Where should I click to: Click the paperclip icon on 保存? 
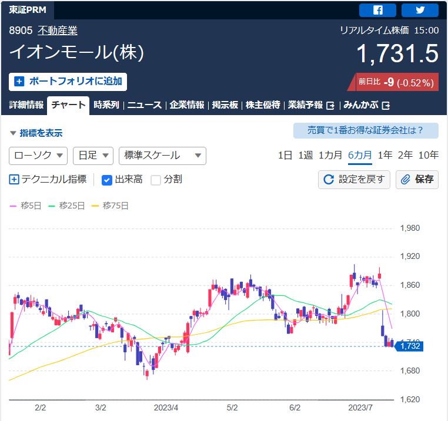click(405, 180)
